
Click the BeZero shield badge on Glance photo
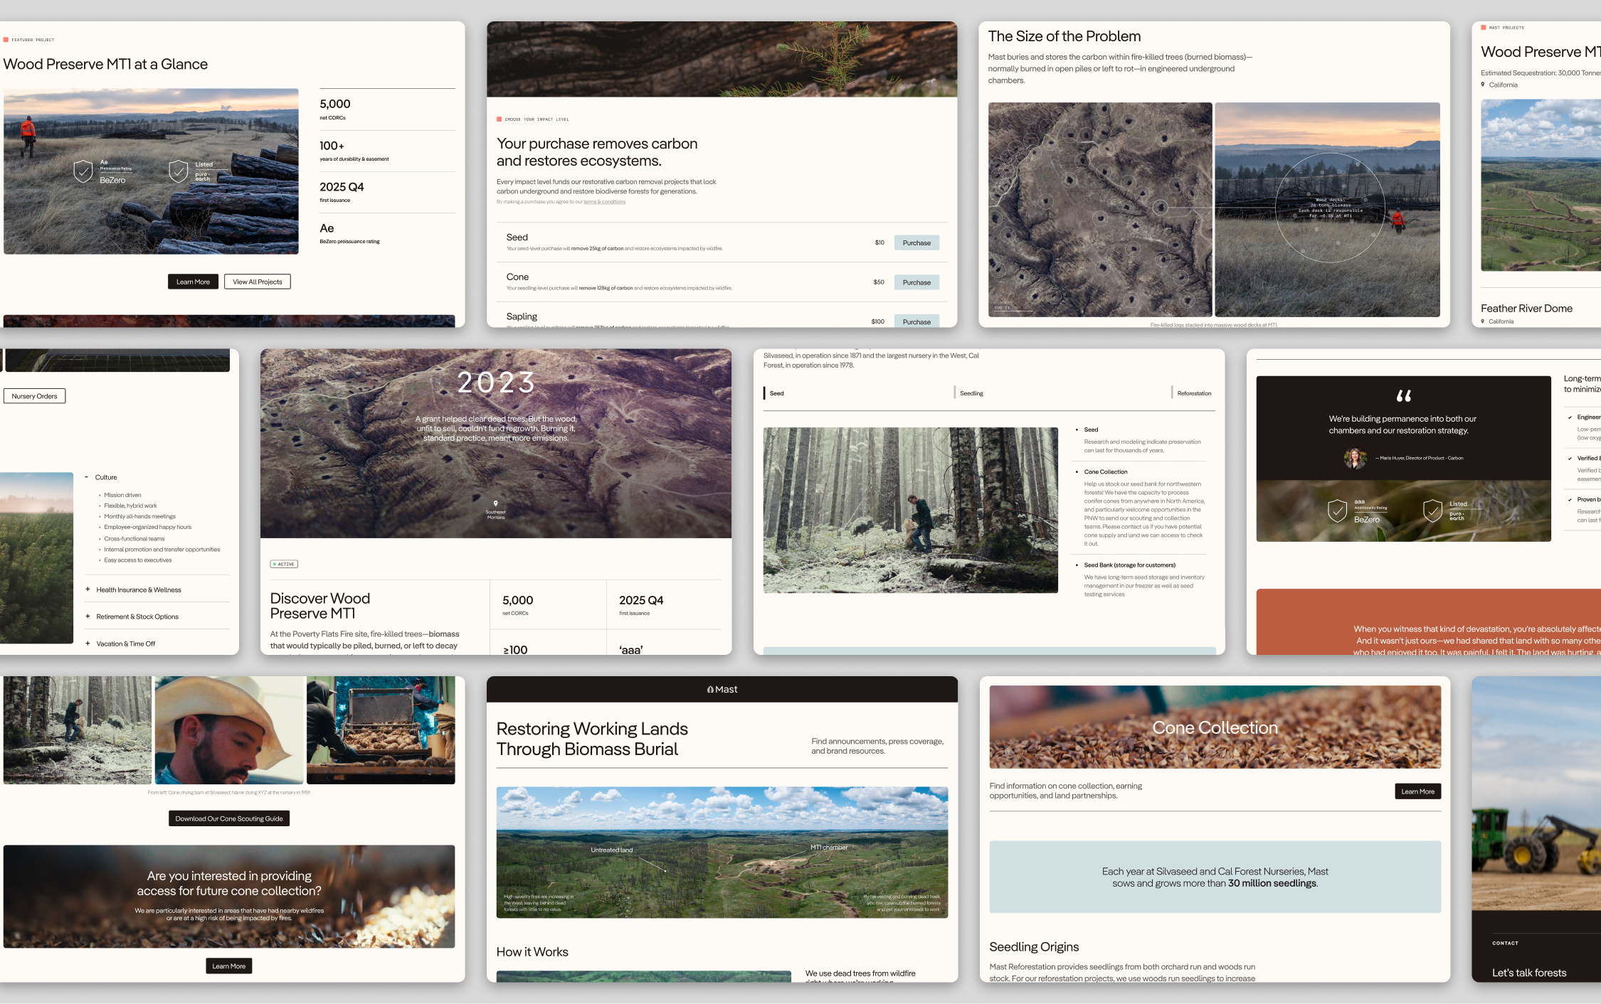(83, 171)
